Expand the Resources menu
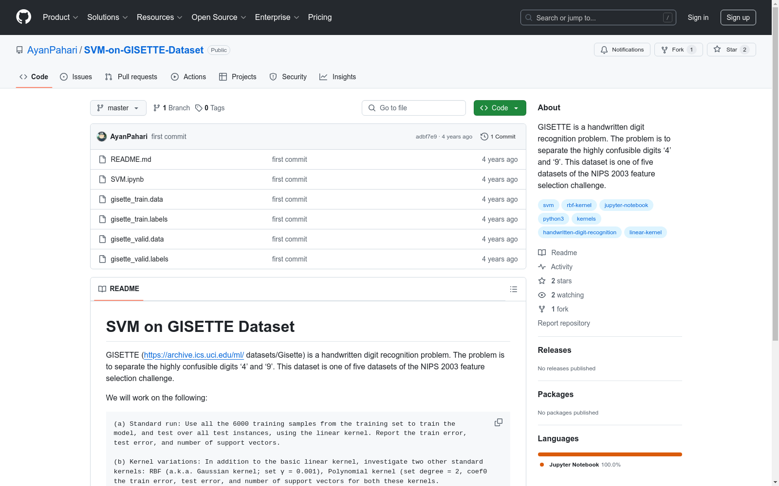The height and width of the screenshot is (486, 779). pos(159,17)
